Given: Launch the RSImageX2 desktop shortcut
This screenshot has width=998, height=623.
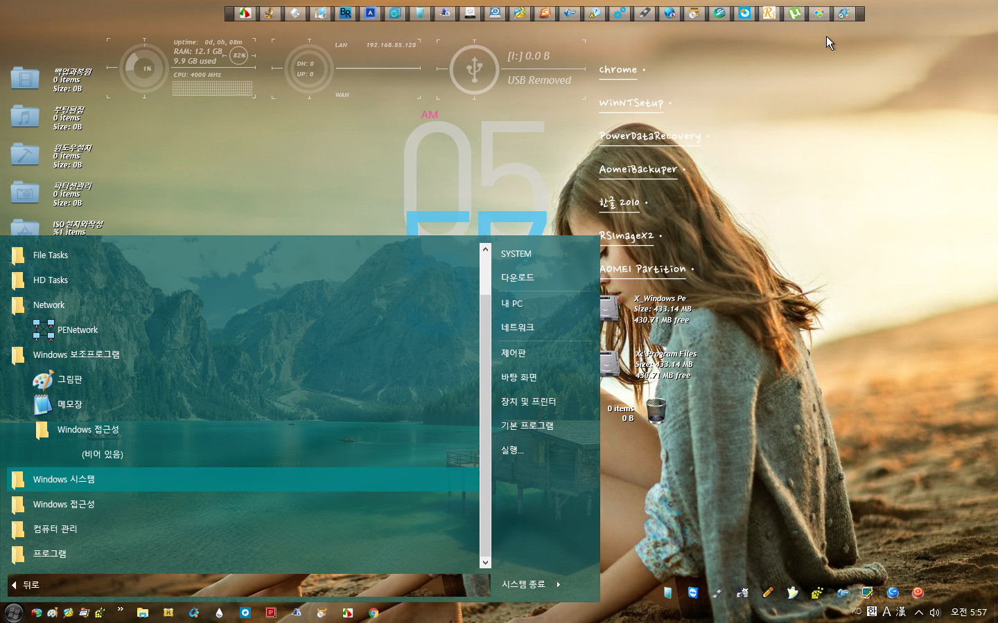Looking at the screenshot, I should click(x=627, y=235).
